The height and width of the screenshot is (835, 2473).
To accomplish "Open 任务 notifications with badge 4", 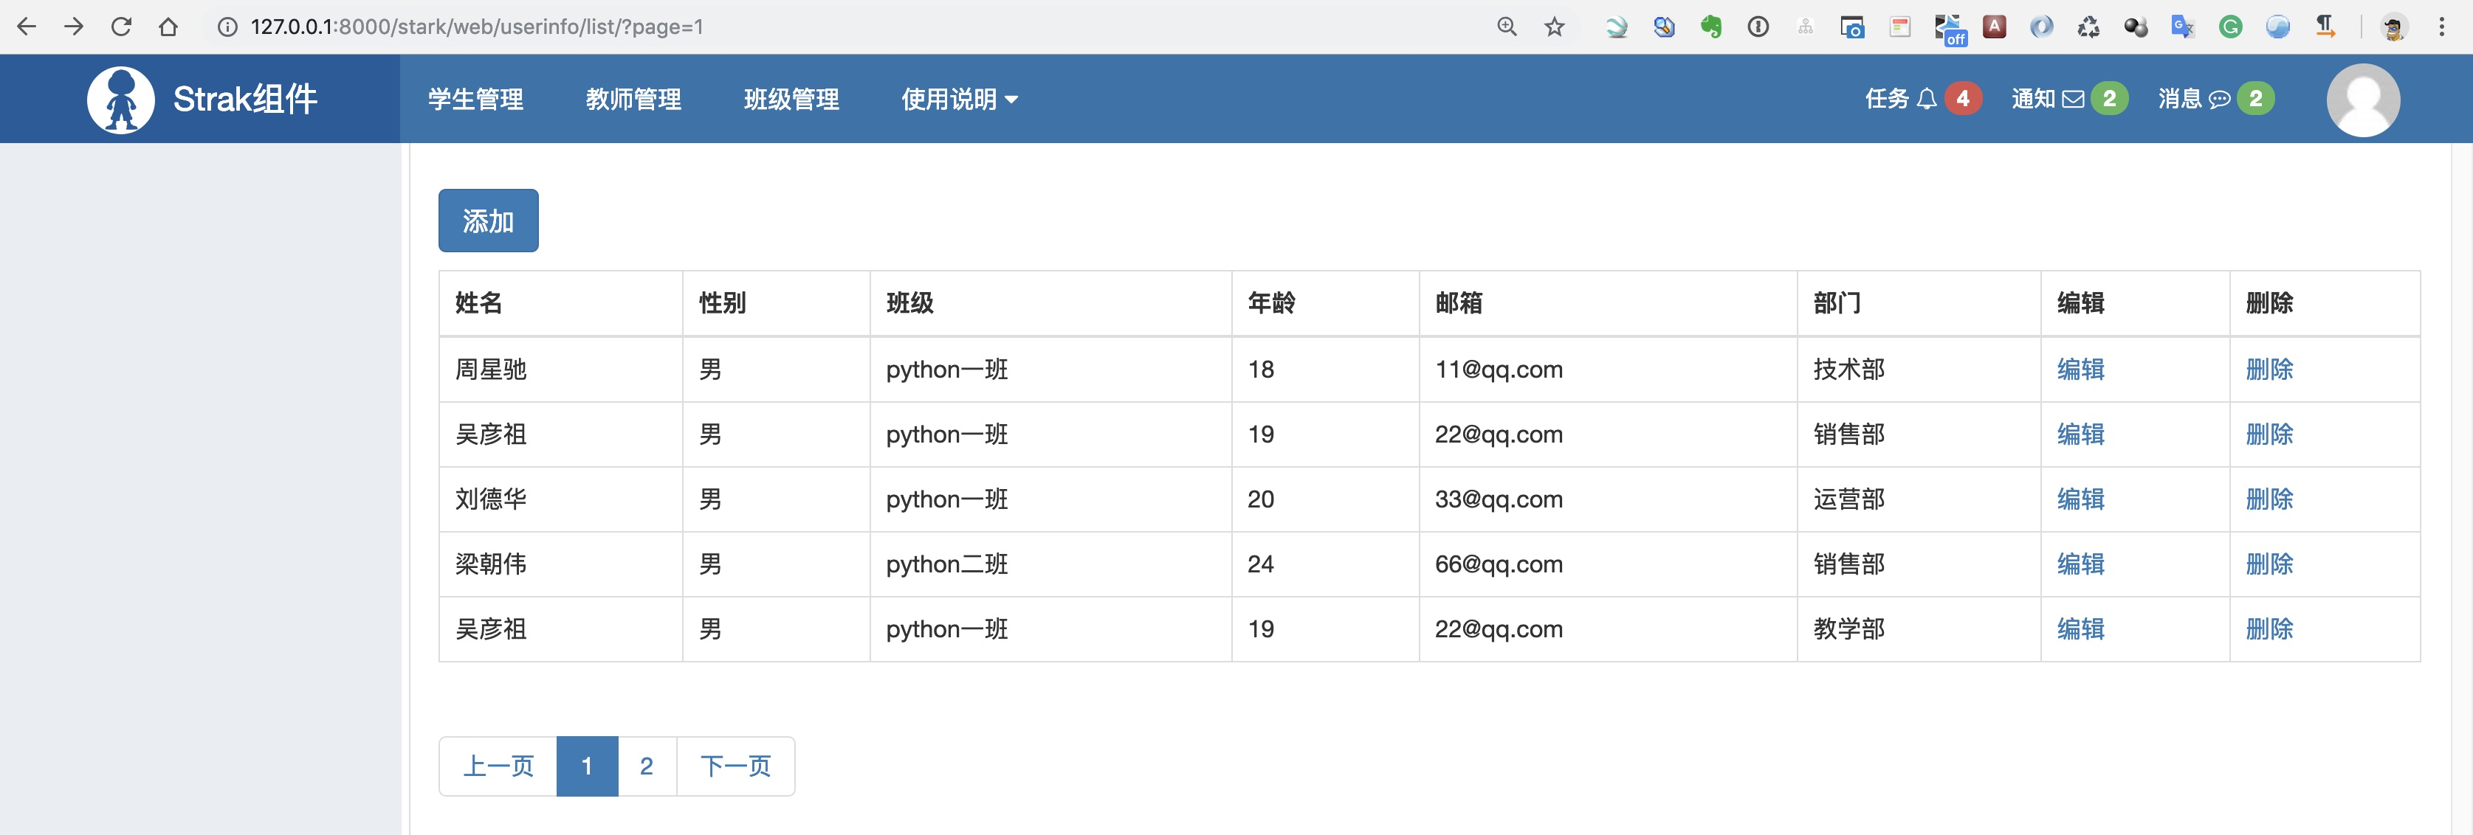I will pyautogui.click(x=1923, y=99).
